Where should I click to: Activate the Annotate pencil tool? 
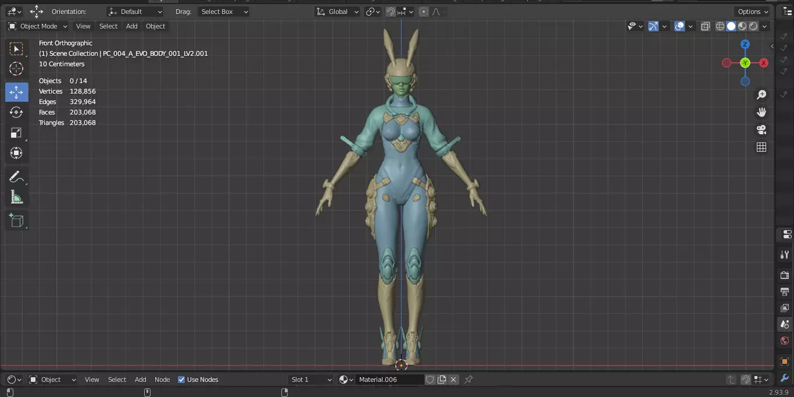point(16,177)
